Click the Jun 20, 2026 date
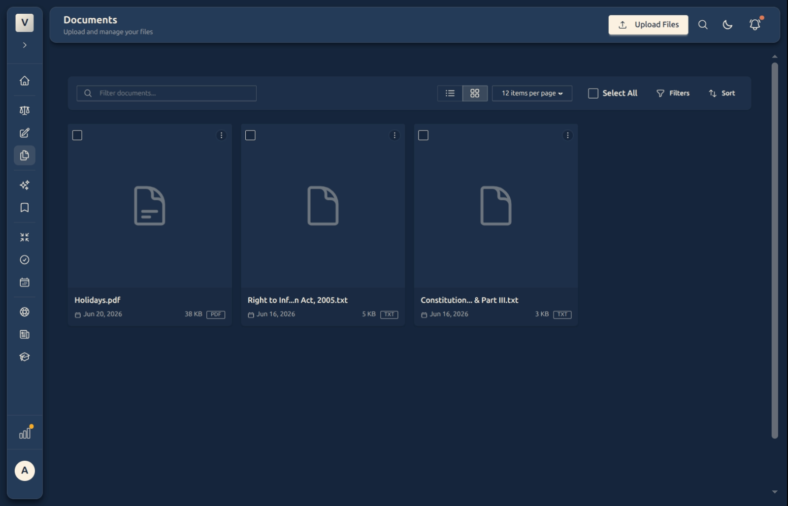The image size is (788, 506). coord(102,314)
